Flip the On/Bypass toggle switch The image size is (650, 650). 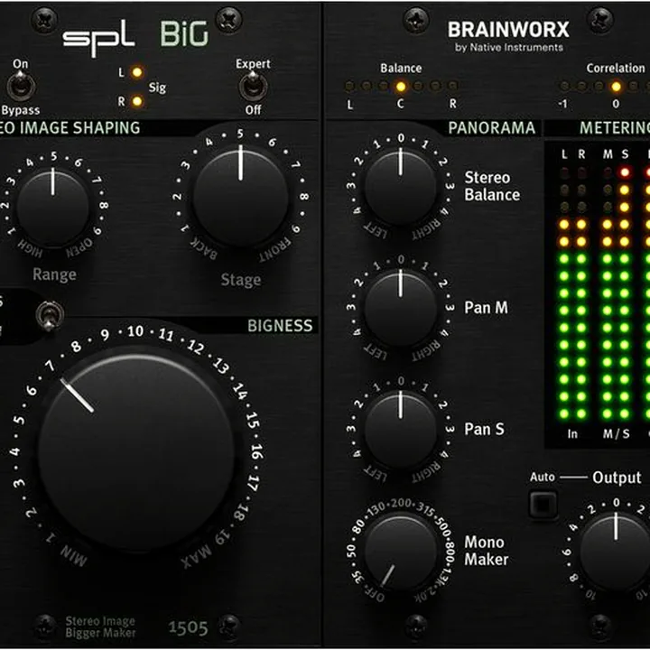(x=20, y=87)
